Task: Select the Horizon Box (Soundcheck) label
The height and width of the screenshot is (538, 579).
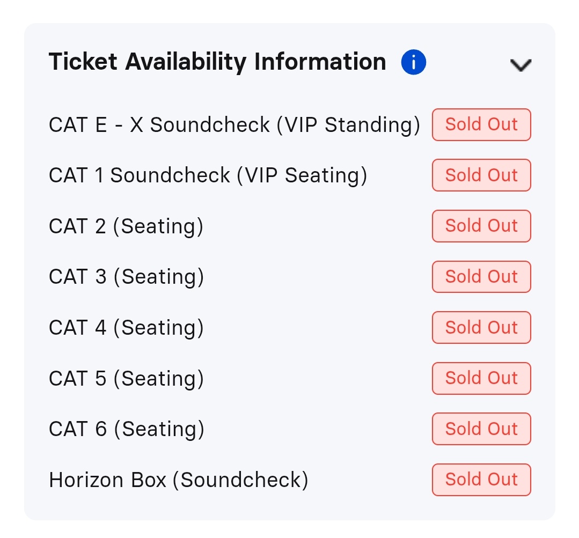Action: coord(178,480)
